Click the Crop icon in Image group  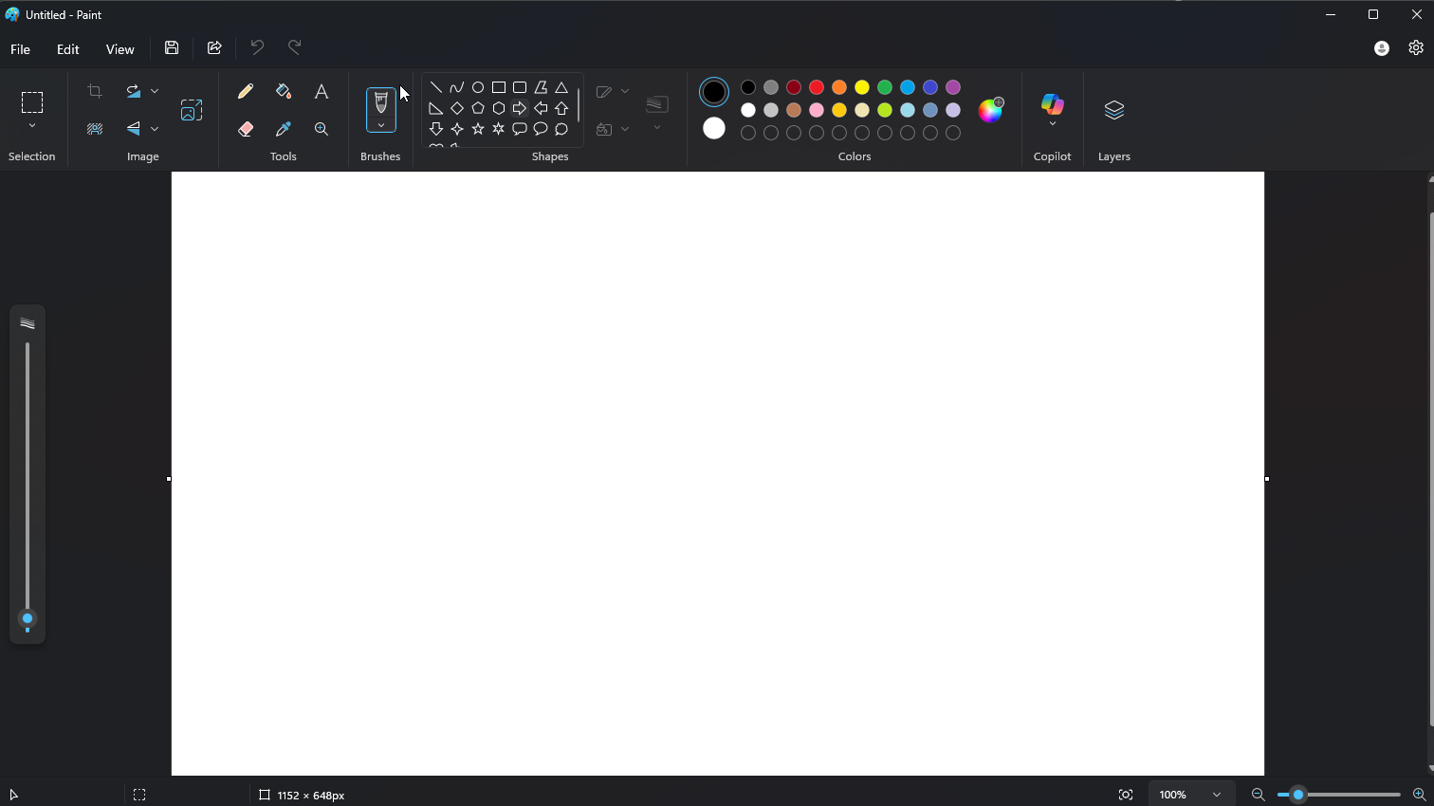coord(95,91)
